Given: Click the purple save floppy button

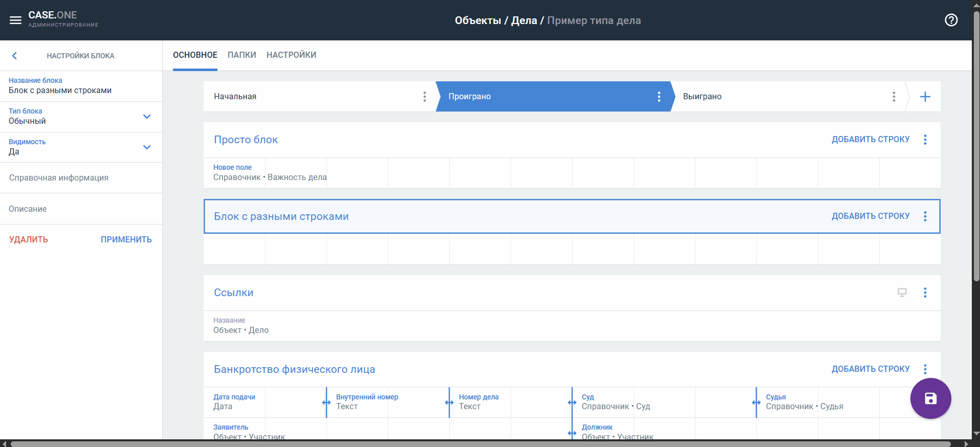Looking at the screenshot, I should [930, 398].
